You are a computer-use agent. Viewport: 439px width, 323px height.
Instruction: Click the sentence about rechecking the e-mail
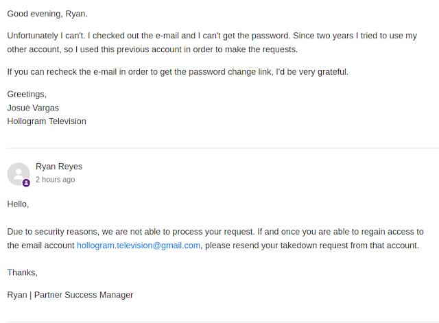(178, 72)
